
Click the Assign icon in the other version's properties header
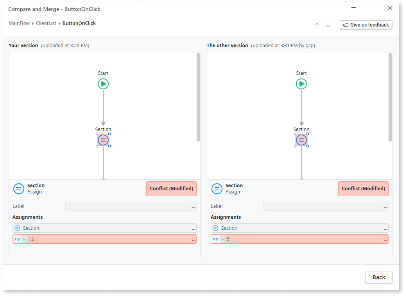pos(217,188)
